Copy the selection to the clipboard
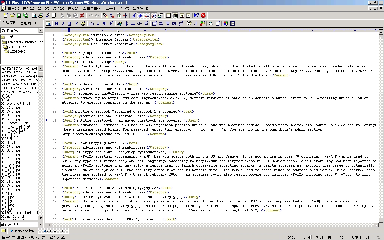Viewport: 384px width, 240px height. [x=69, y=16]
